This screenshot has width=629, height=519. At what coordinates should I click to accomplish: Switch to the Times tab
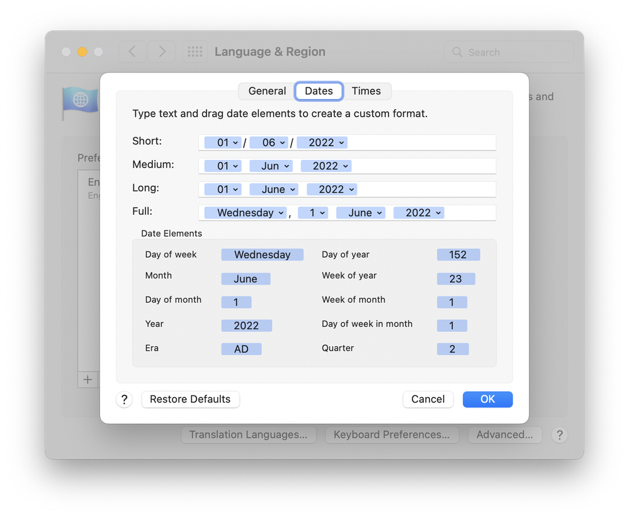[x=366, y=91]
